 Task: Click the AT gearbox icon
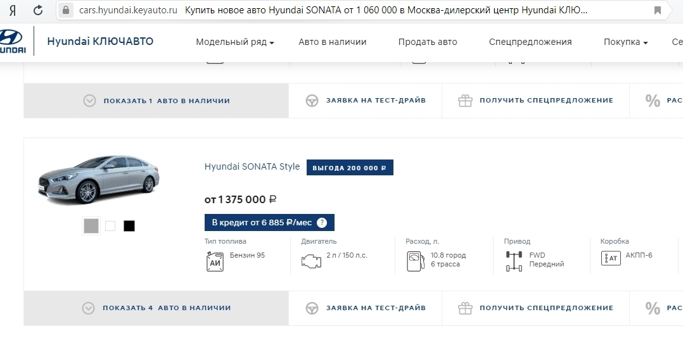(610, 258)
